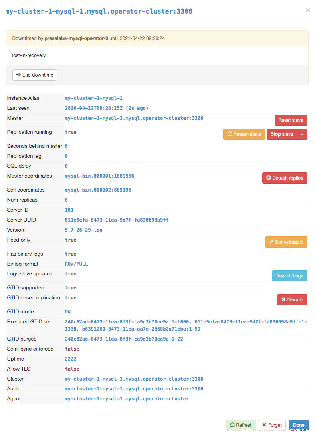Expand Stop slave dropdown caret
This screenshot has width=315, height=436.
pos(302,134)
